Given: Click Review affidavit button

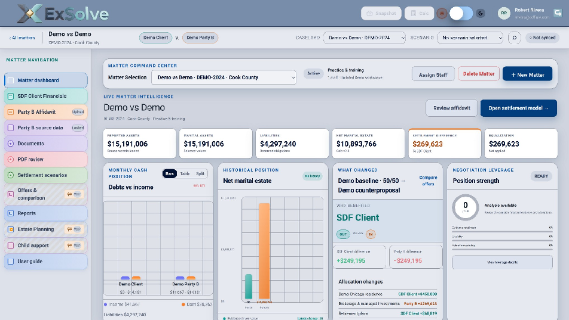Looking at the screenshot, I should (451, 108).
